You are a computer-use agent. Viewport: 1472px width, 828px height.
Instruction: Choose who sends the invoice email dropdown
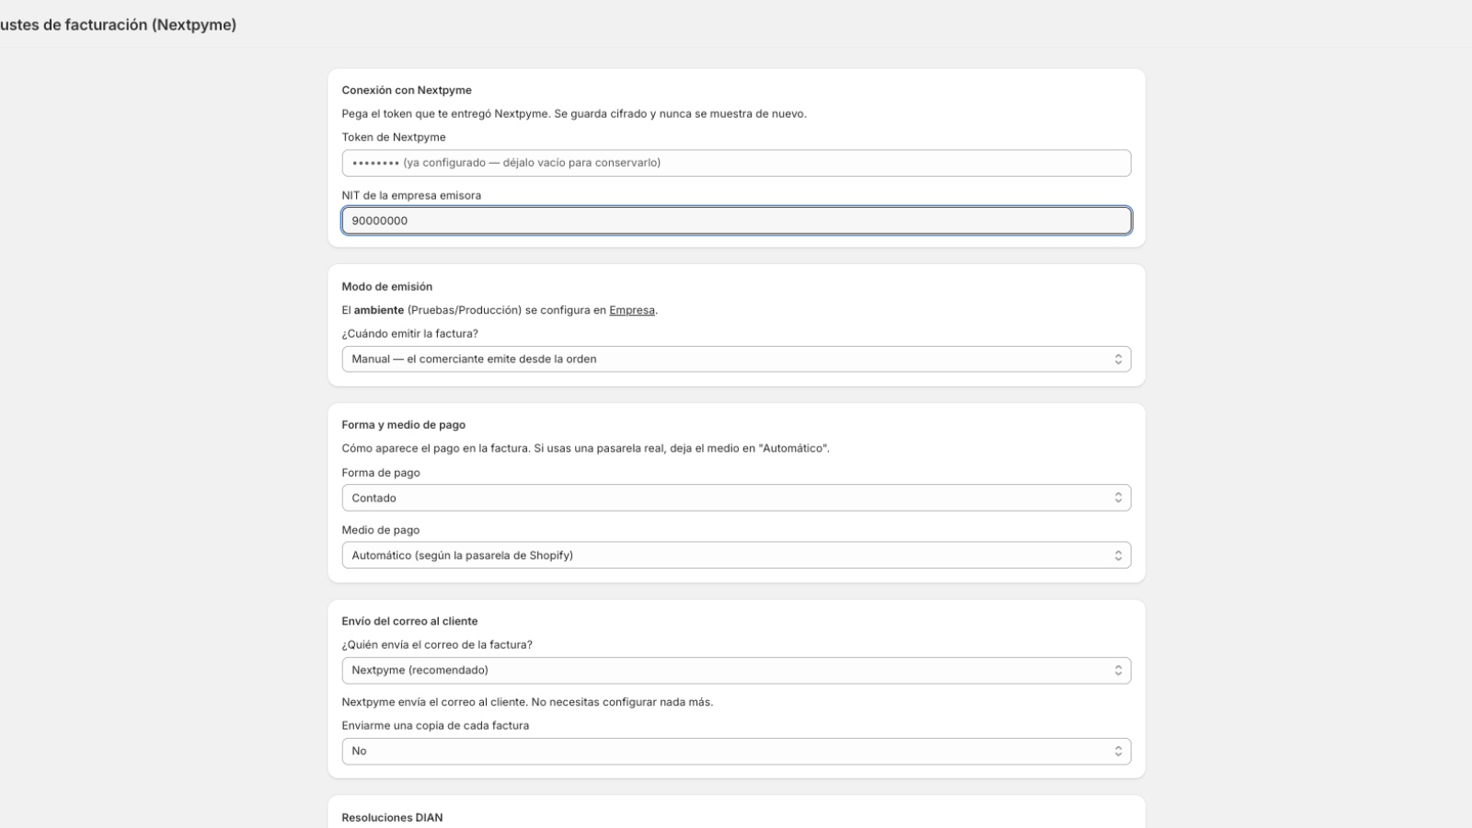click(736, 671)
